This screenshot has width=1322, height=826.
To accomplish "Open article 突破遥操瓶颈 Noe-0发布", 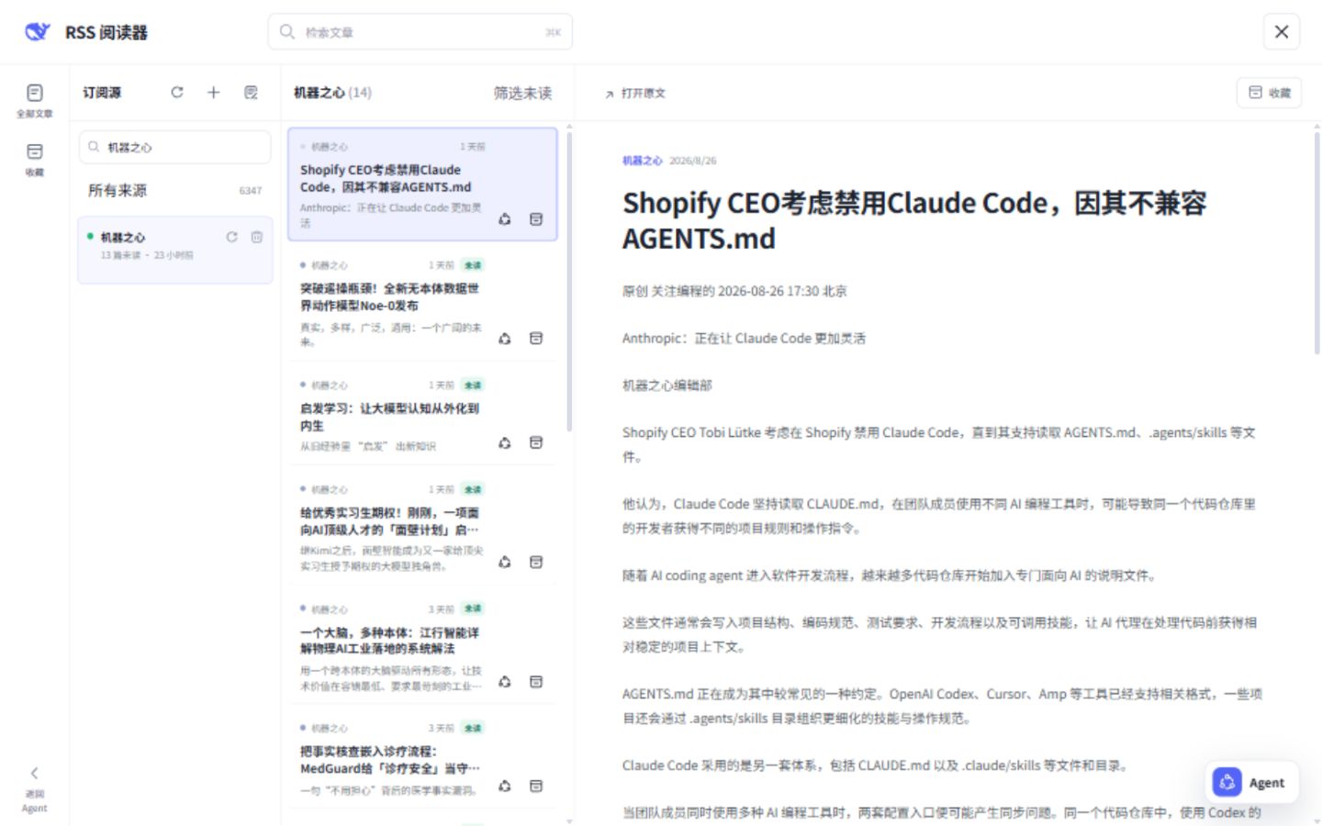I will (422, 303).
